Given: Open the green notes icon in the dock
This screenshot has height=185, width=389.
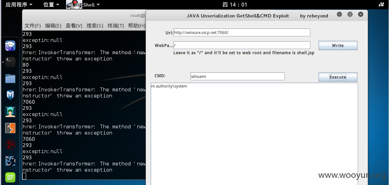Looking at the screenshot, I should [x=10, y=177].
